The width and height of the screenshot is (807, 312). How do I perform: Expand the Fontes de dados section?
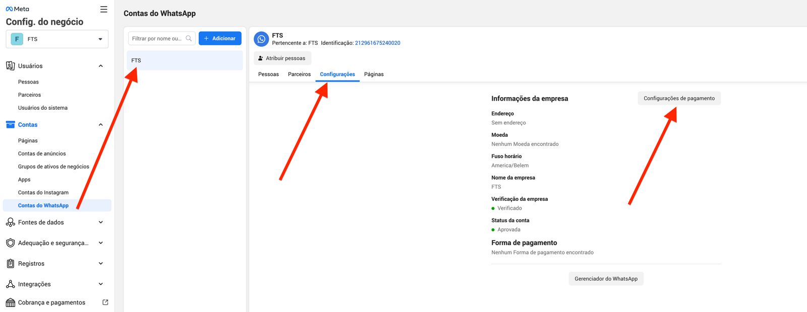click(100, 222)
